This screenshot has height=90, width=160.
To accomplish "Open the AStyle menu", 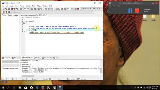I will [x=39, y=6].
